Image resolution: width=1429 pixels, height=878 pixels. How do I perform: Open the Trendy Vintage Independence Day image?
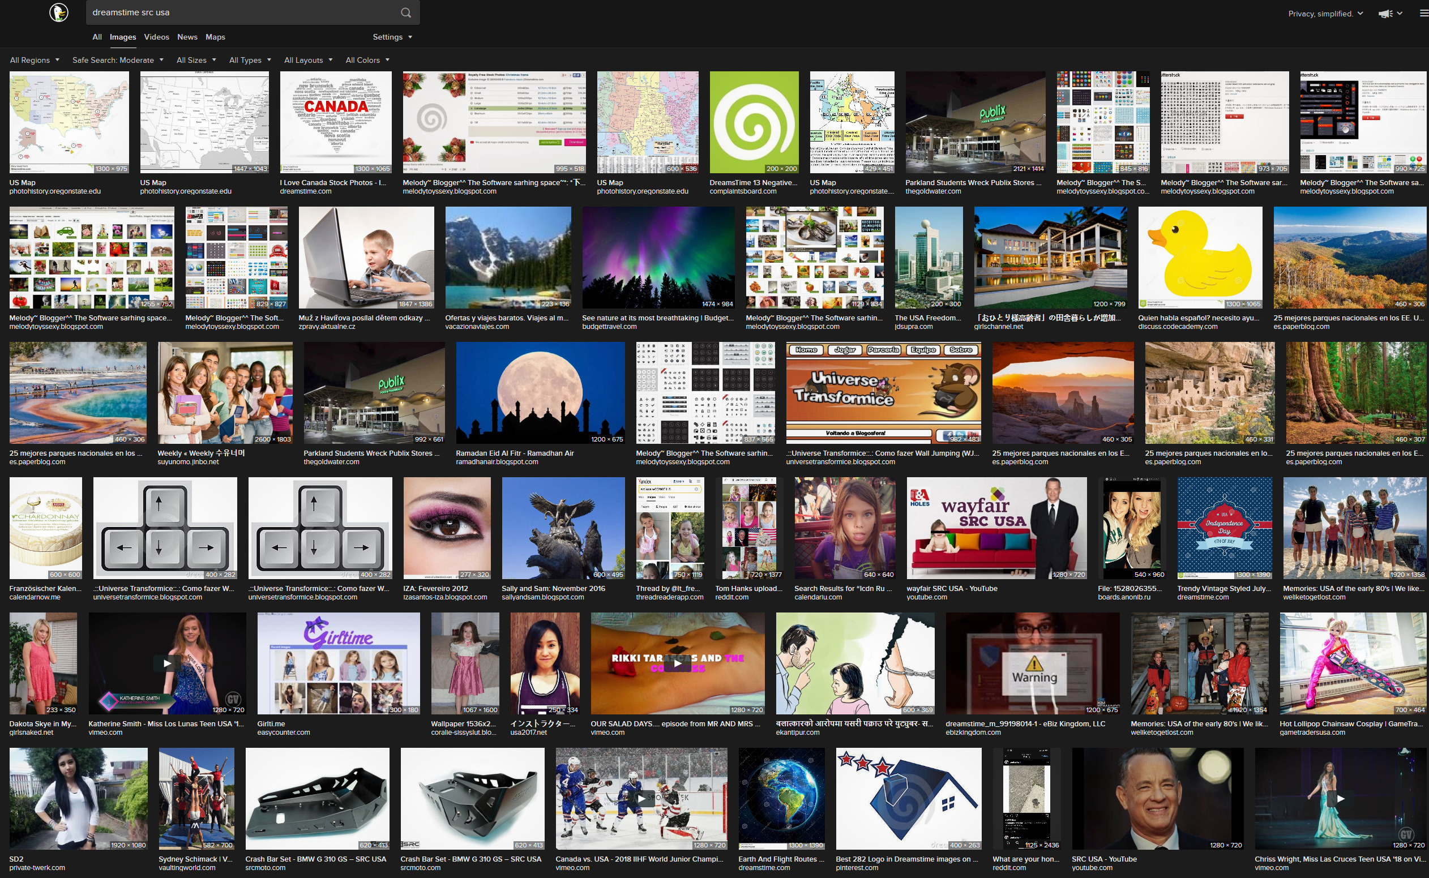[x=1225, y=528]
